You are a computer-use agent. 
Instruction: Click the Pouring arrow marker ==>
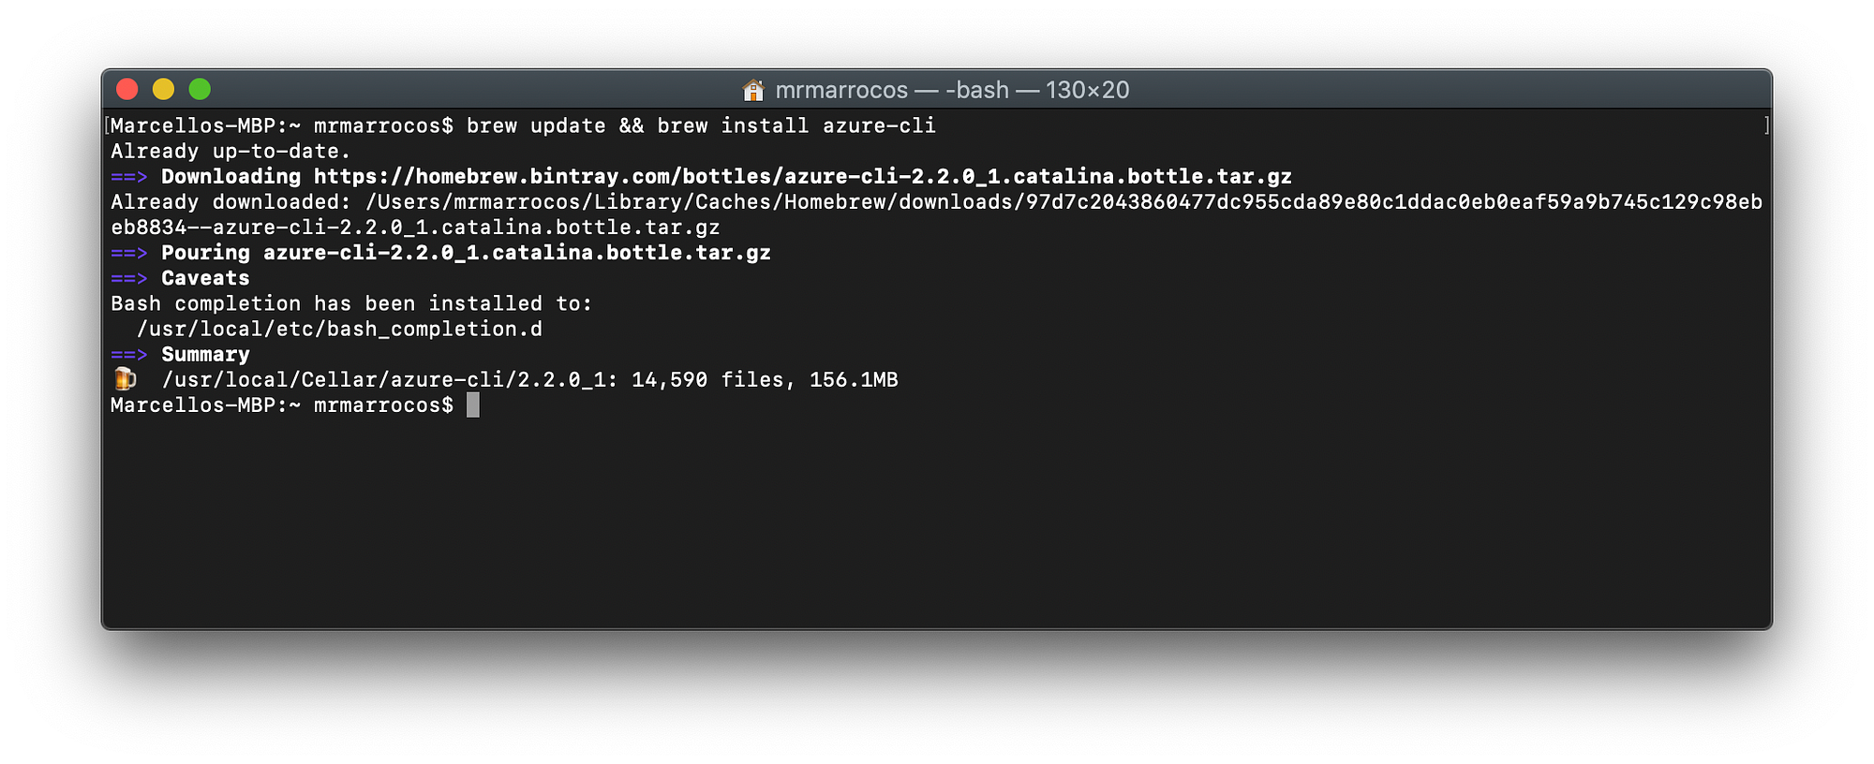coord(128,252)
